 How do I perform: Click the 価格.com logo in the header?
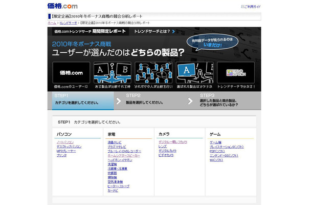point(62,6)
